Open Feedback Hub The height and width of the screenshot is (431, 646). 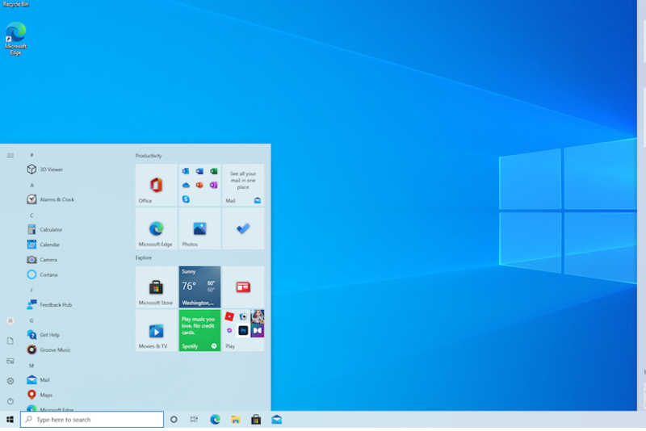(49, 304)
